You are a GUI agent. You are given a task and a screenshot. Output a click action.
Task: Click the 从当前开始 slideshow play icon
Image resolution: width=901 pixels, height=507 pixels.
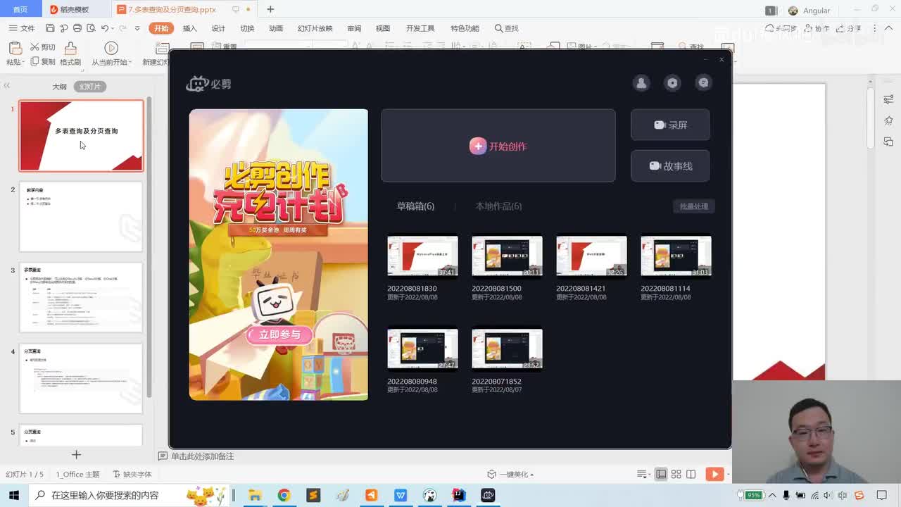111,48
